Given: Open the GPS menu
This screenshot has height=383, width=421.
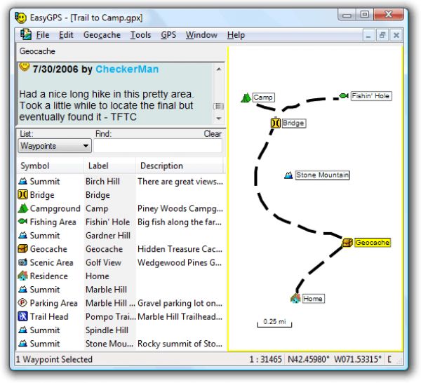Looking at the screenshot, I should point(168,35).
